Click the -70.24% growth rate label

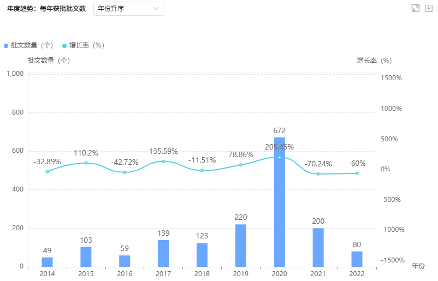pos(318,164)
